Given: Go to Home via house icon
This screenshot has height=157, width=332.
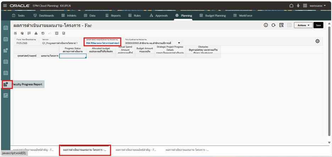Looking at the screenshot, I should [x=291, y=6].
